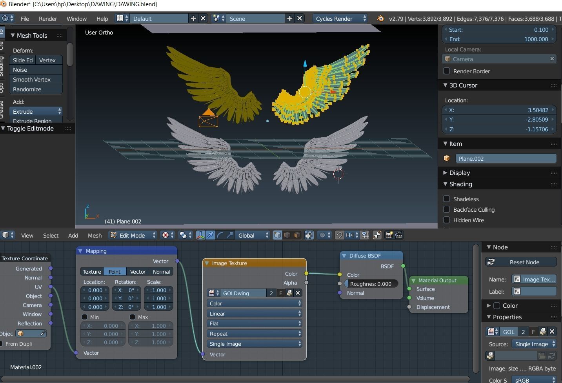Image resolution: width=562 pixels, height=383 pixels.
Task: Select the Vector tab in Mapping node
Action: 138,272
